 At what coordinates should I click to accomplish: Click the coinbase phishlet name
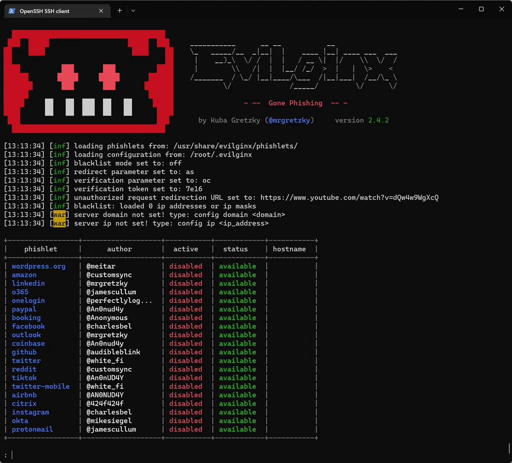28,343
